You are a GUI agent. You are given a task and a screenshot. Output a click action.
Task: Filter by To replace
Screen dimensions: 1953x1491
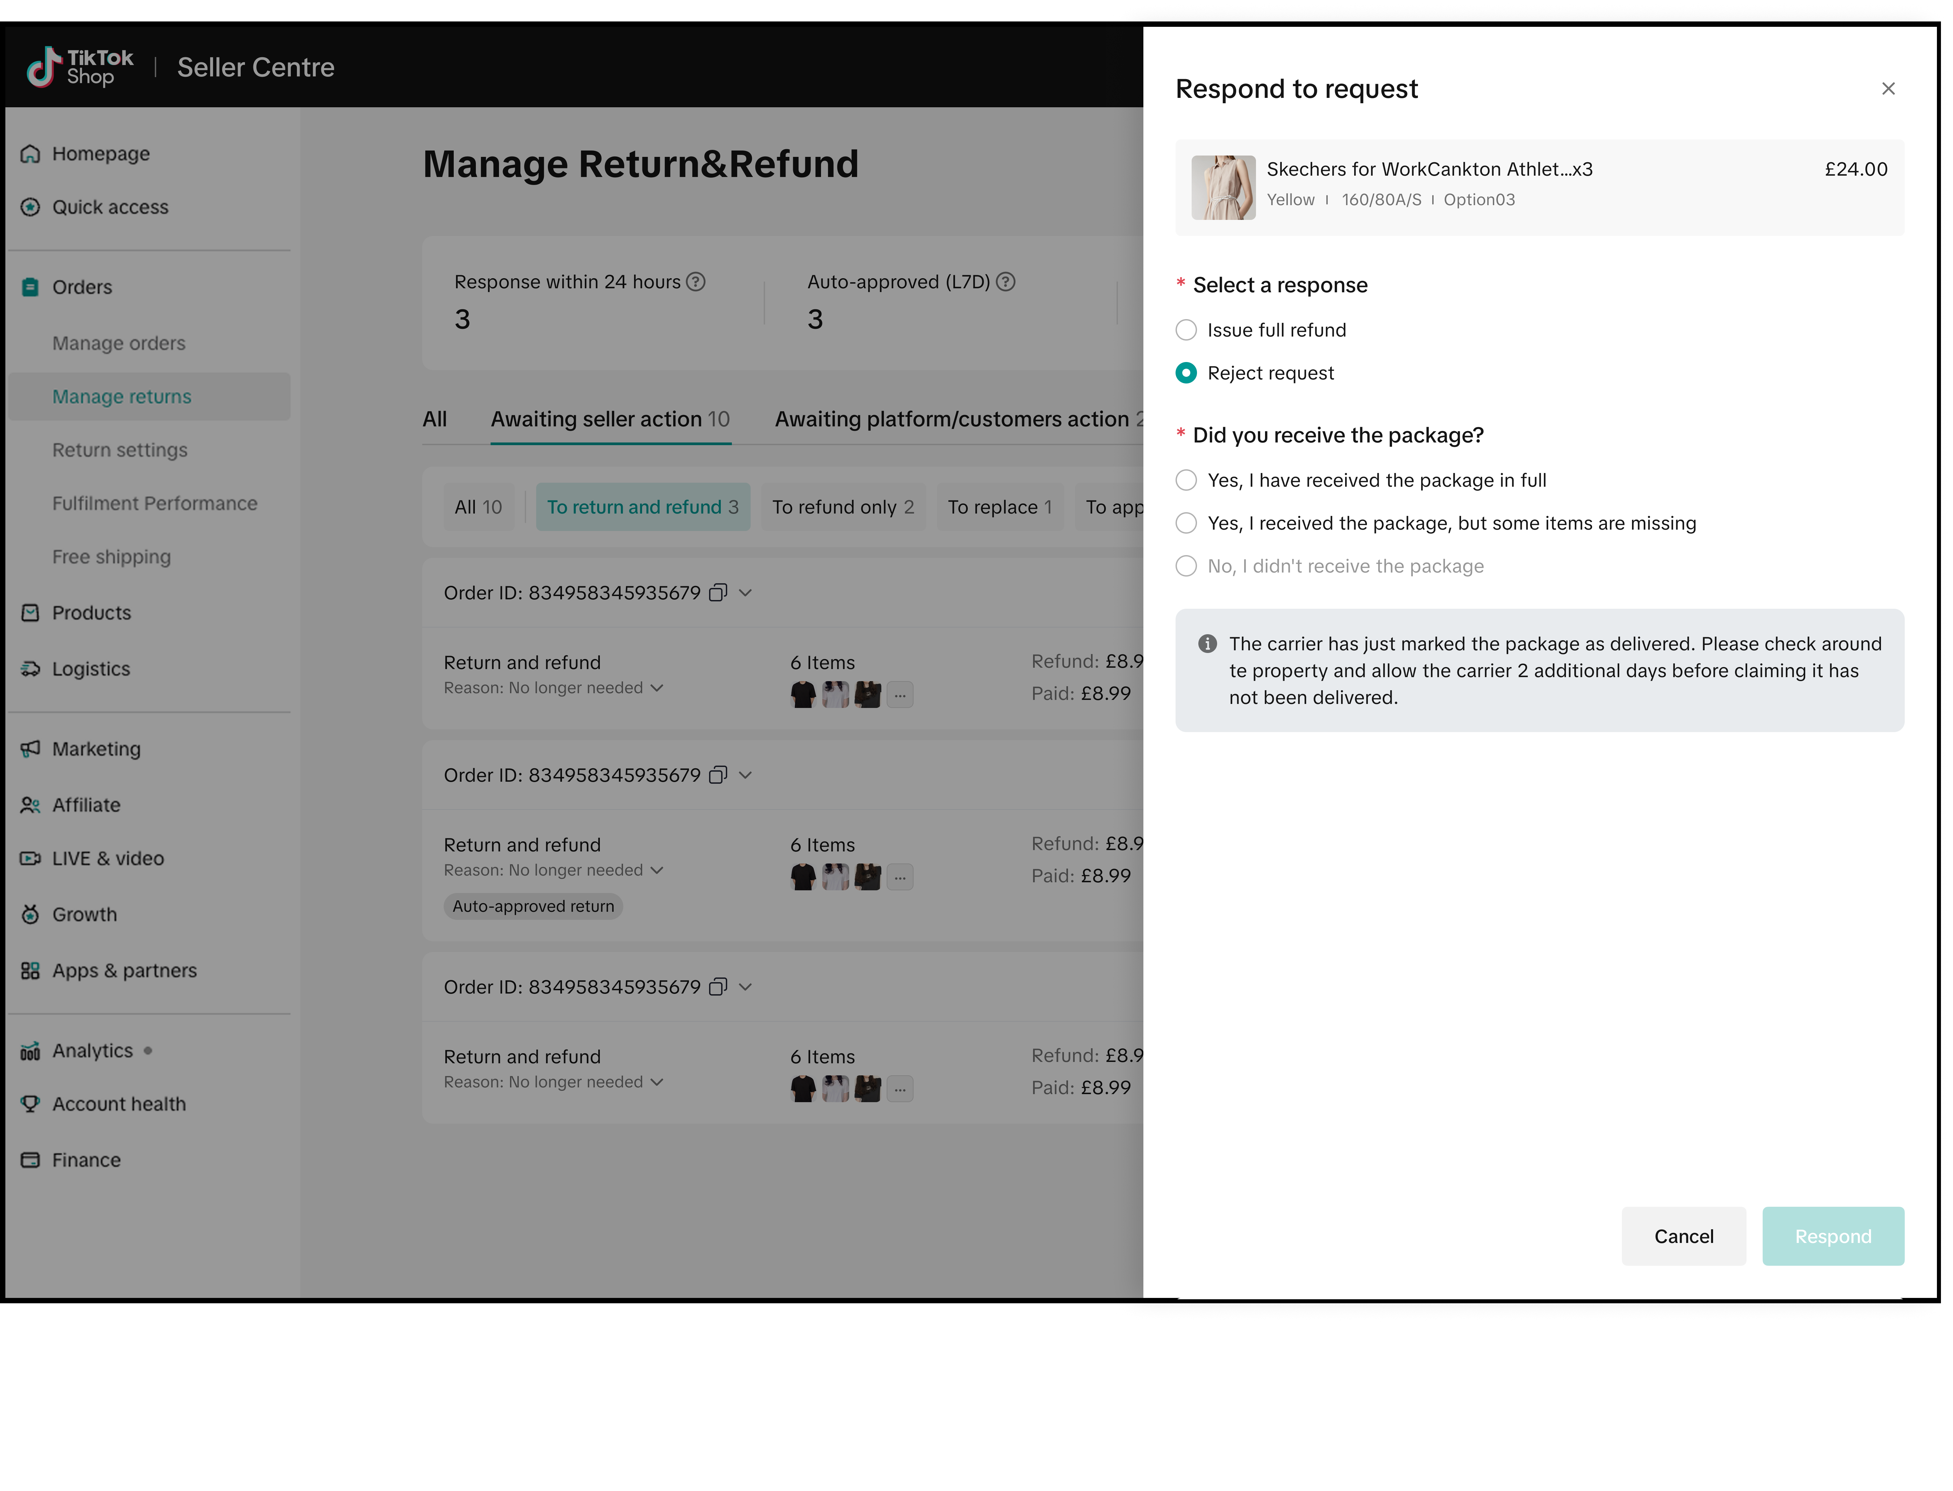1000,507
